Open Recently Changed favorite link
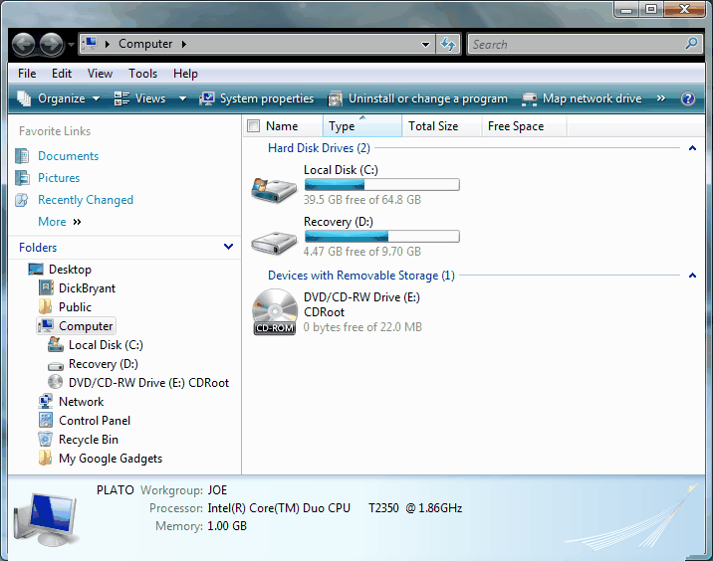 (86, 200)
